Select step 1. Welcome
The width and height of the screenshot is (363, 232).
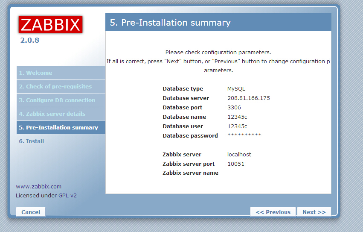tap(61, 73)
